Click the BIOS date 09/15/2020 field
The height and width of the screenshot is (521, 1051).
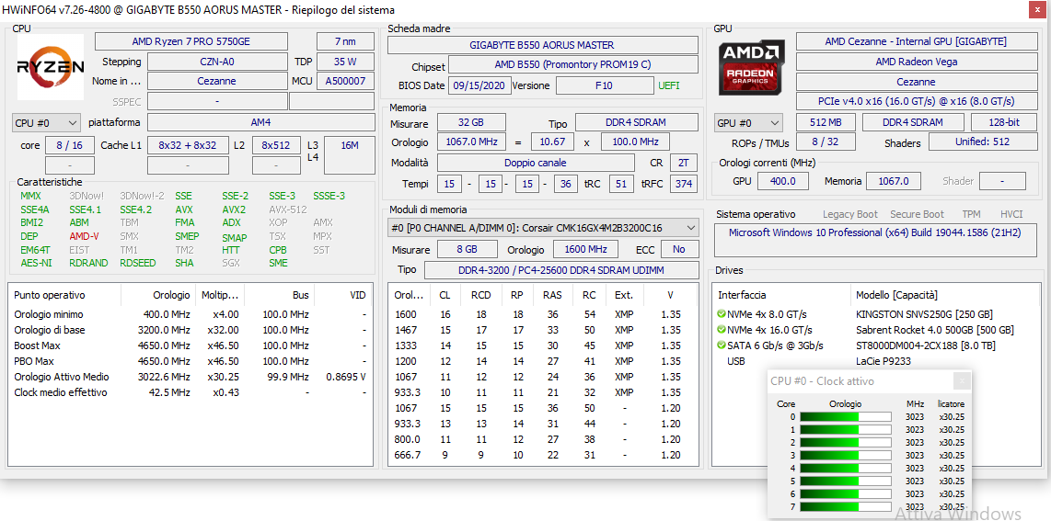pyautogui.click(x=479, y=85)
